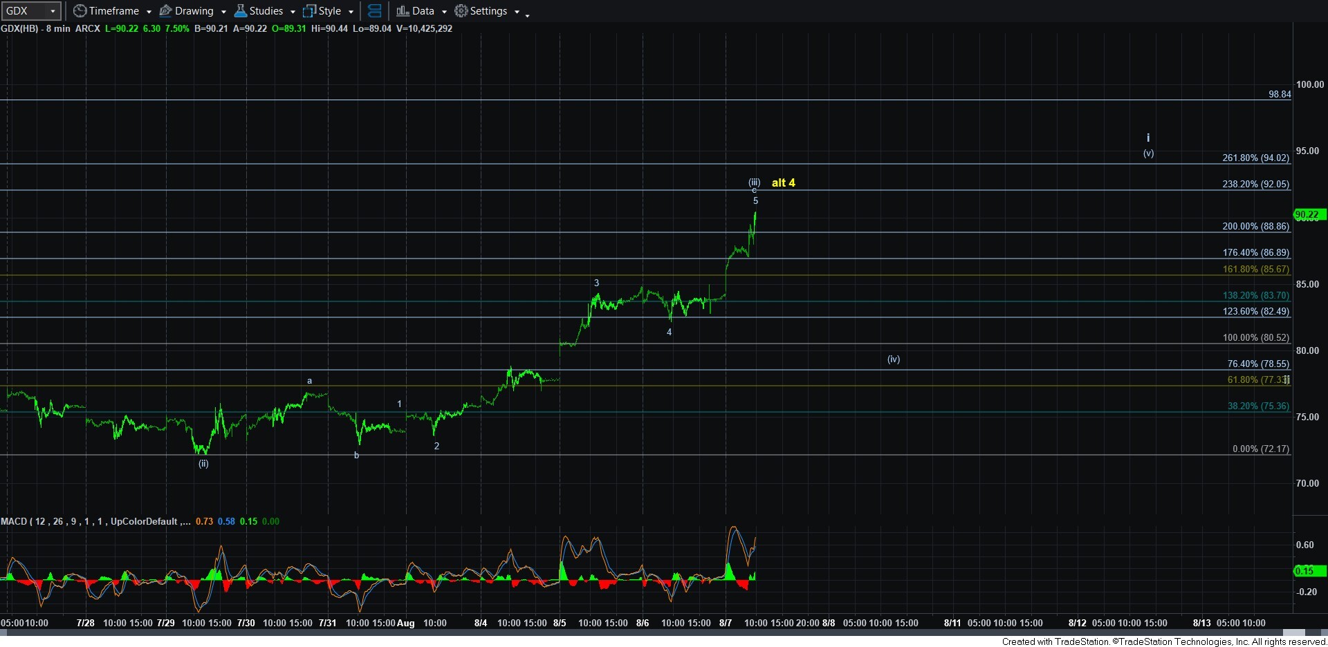The height and width of the screenshot is (647, 1328).
Task: Click the (ii) wave label near the low
Action: pos(203,463)
